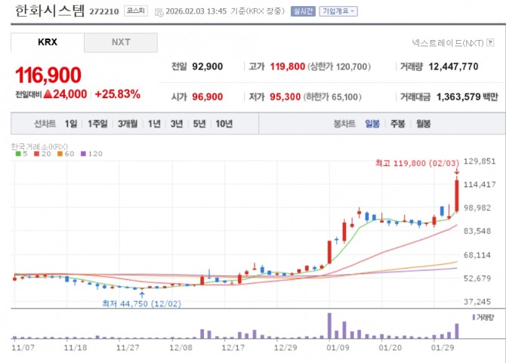Click the change value 24,000
Viewport: 506px width, 363px height.
(70, 94)
